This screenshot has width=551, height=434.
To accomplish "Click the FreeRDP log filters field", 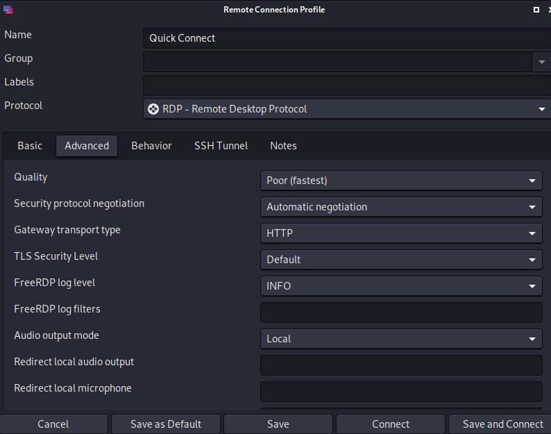I will 400,312.
